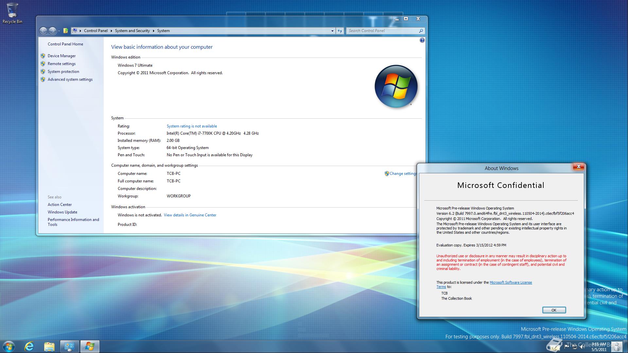This screenshot has height=353, width=628.
Task: Switch to About Windows taskbar button
Action: [x=90, y=346]
